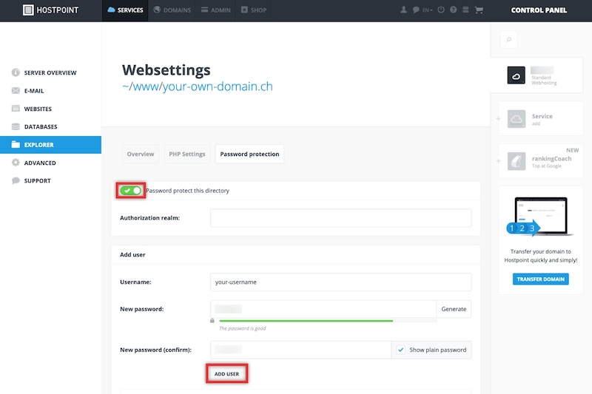Click the domain transfer laptop illustration

point(540,217)
